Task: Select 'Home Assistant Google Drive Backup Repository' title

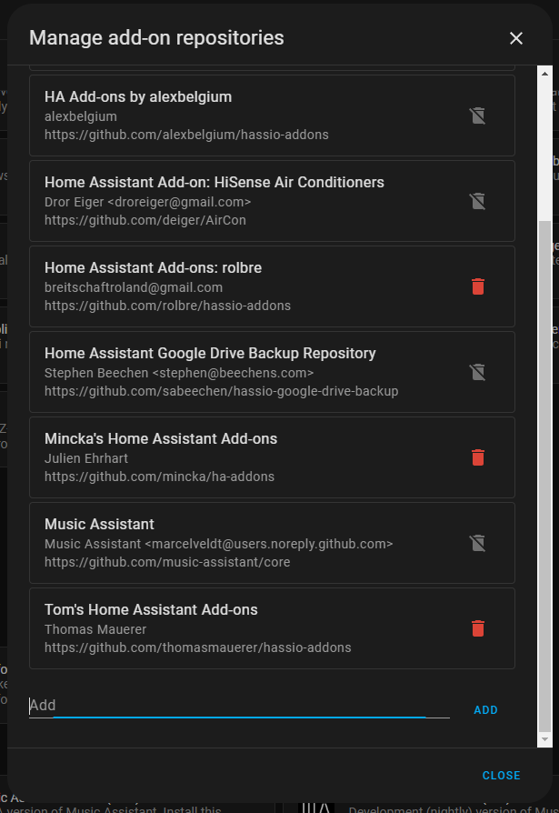Action: [x=210, y=354]
